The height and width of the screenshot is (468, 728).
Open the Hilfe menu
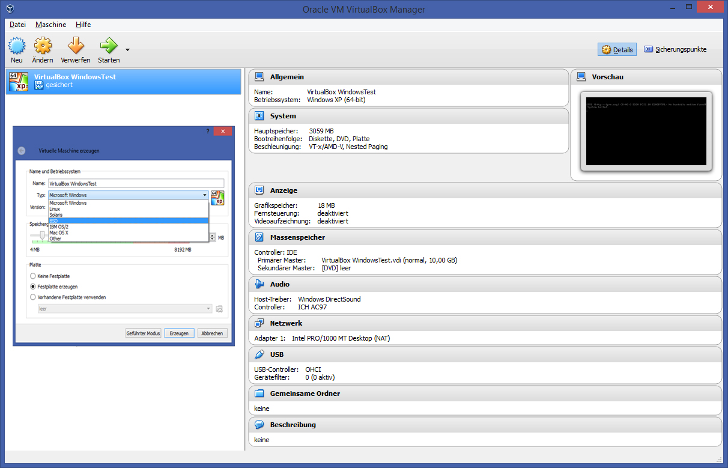[83, 25]
